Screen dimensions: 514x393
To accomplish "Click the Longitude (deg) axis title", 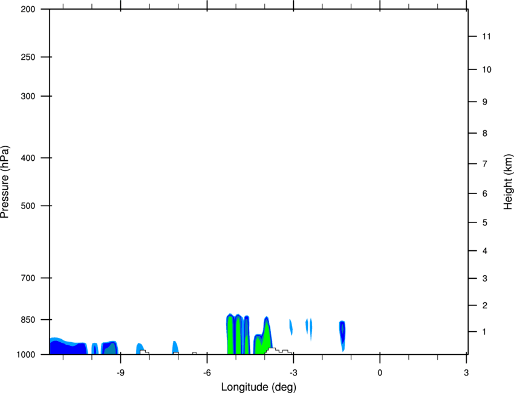I will coord(258,386).
